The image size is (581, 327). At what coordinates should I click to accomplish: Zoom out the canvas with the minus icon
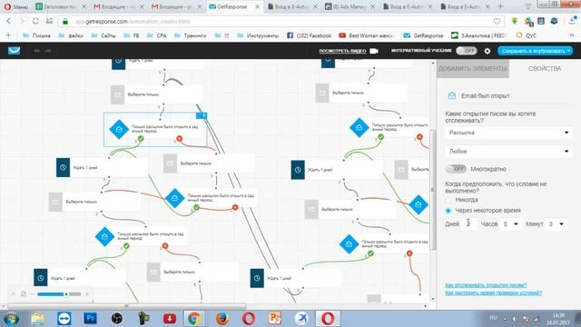pyautogui.click(x=32, y=294)
